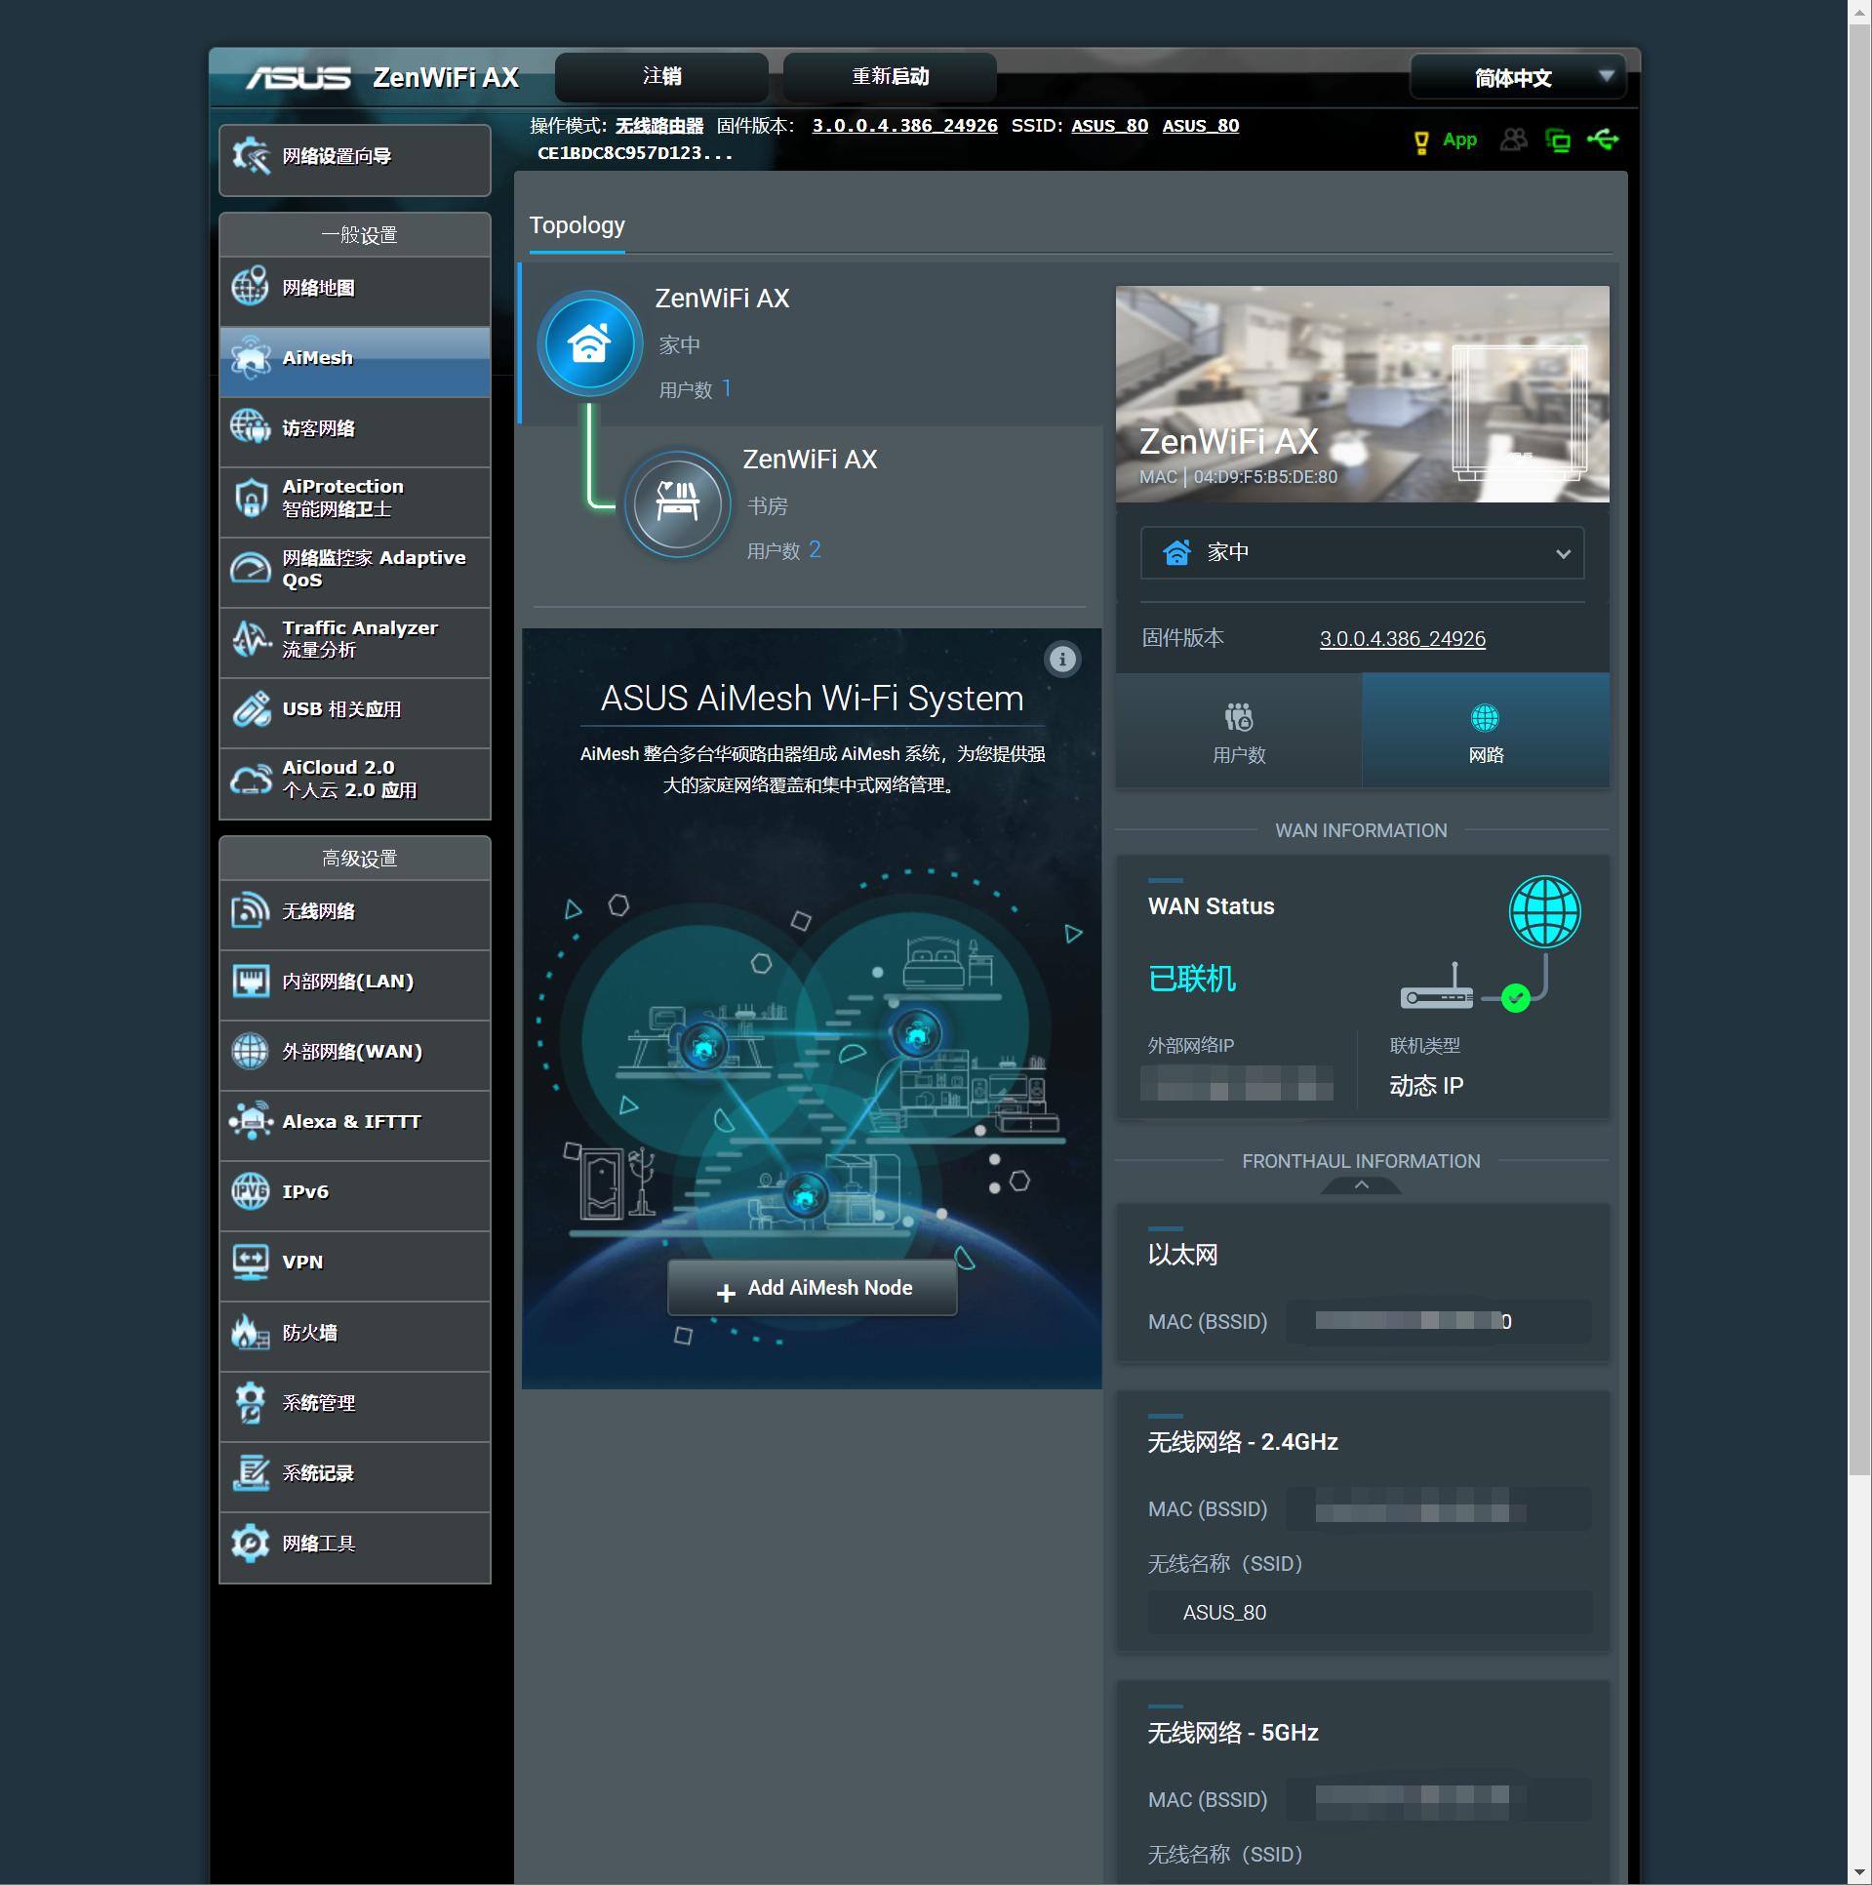The width and height of the screenshot is (1872, 1885).
Task: Click the 系统管理 gear icon
Action: [251, 1403]
